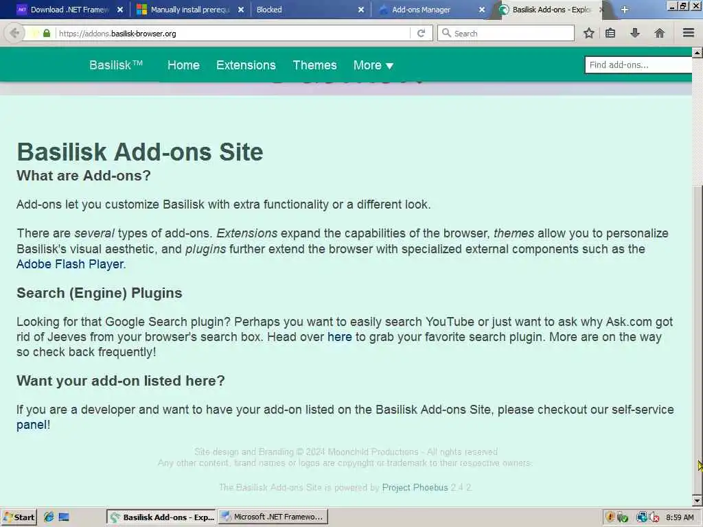Click the security shield tray icon
703x527 pixels.
(x=610, y=517)
